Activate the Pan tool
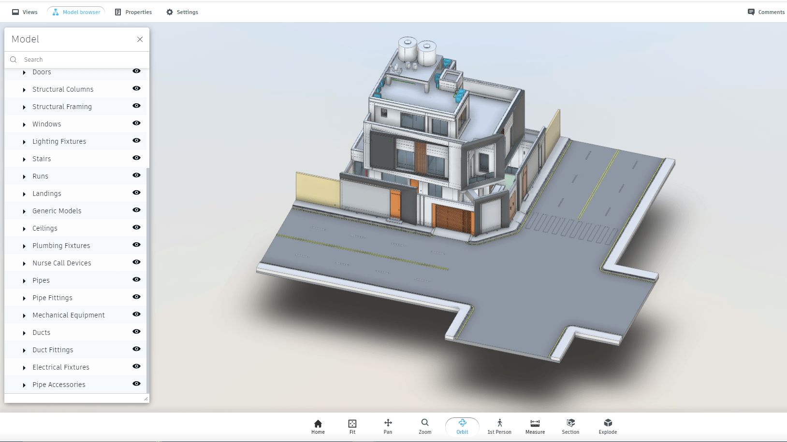The width and height of the screenshot is (787, 442). [x=388, y=427]
